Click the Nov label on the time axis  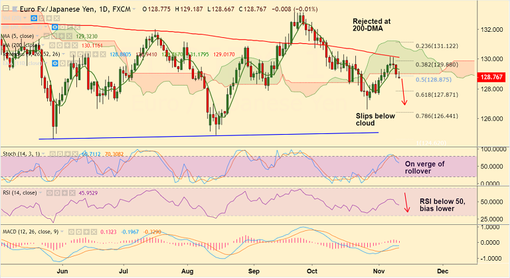pyautogui.click(x=379, y=271)
